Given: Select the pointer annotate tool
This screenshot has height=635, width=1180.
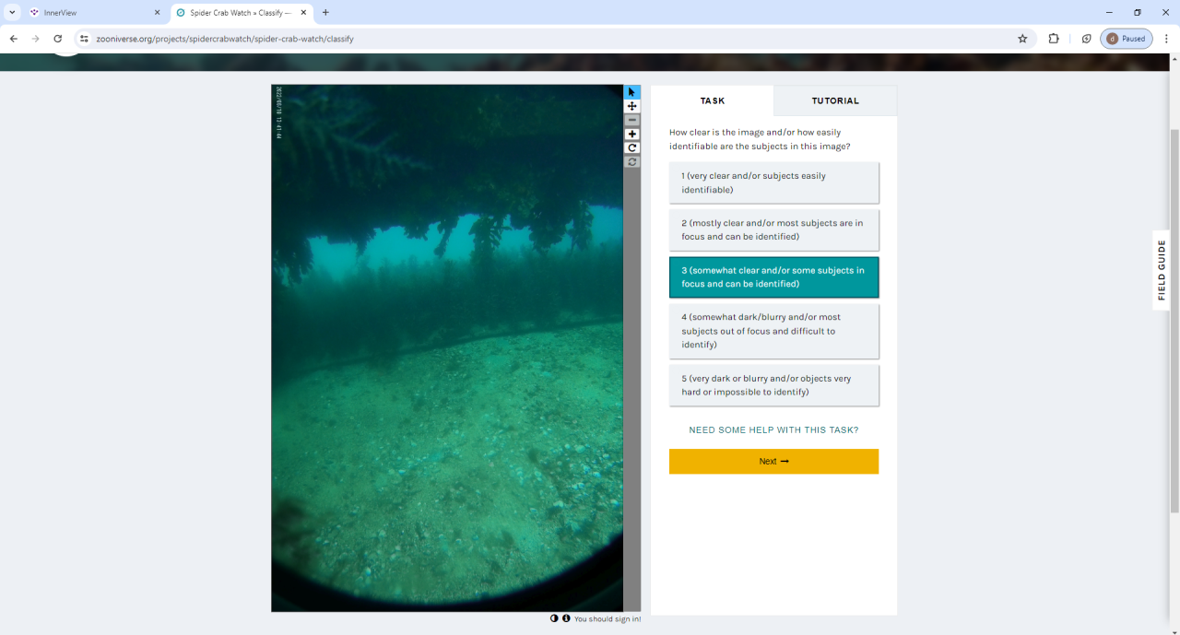Looking at the screenshot, I should [632, 92].
